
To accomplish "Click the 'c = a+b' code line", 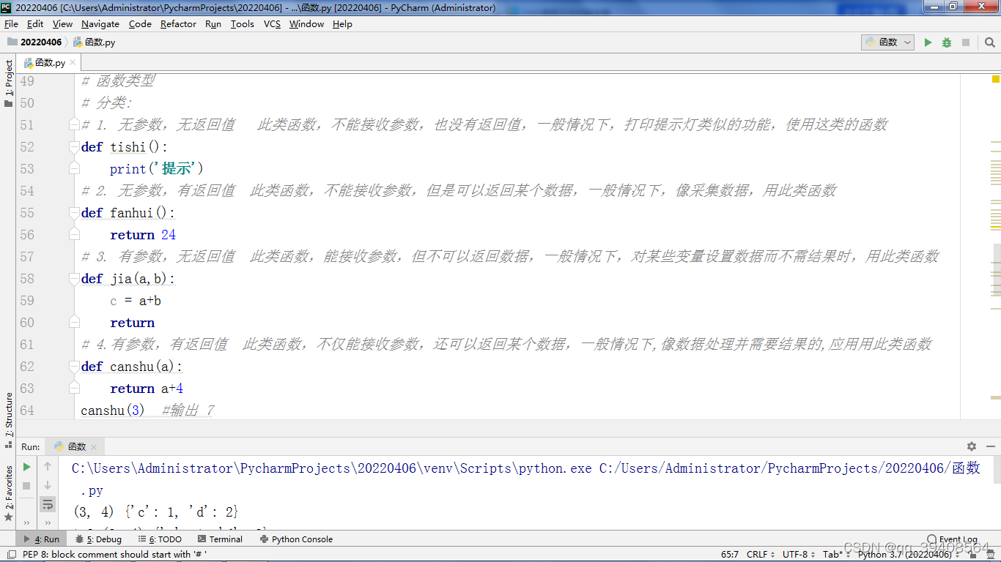I will [x=136, y=301].
